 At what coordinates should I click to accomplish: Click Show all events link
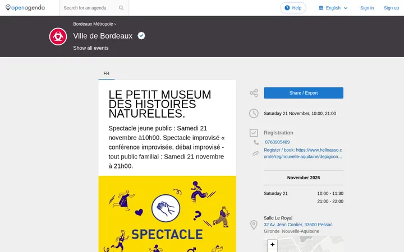coord(91,48)
